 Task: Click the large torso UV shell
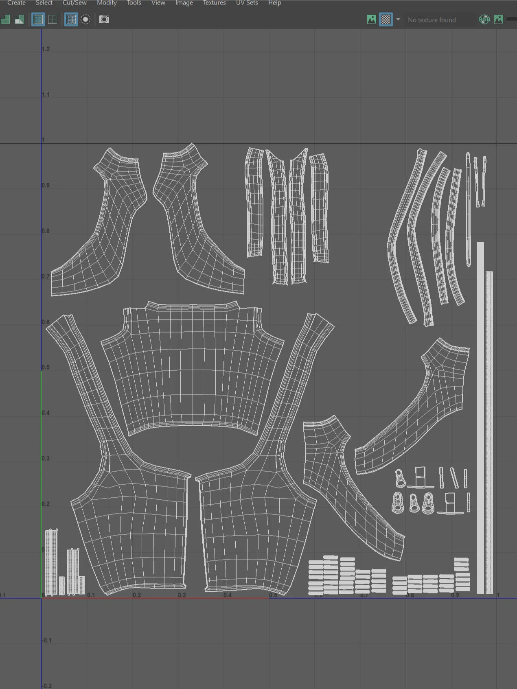192,368
